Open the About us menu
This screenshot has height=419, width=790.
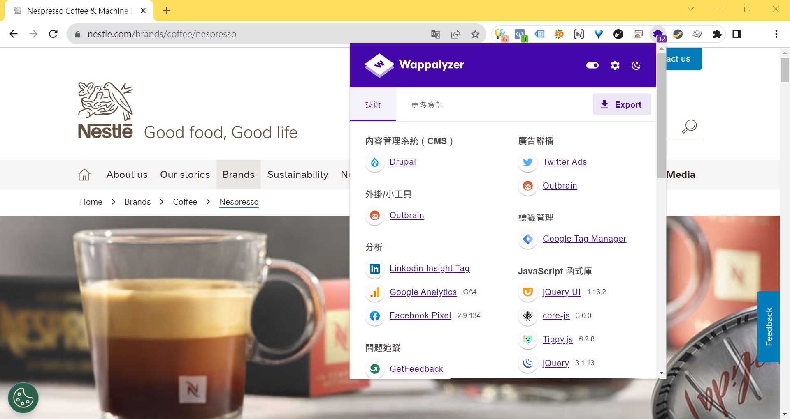pyautogui.click(x=127, y=175)
